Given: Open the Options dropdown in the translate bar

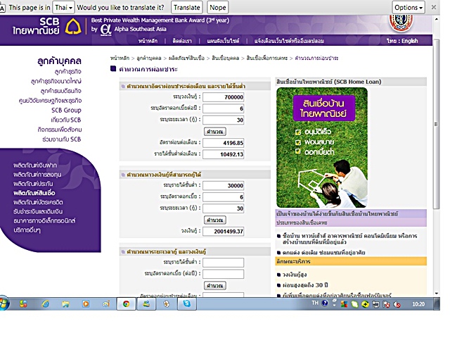Looking at the screenshot, I should tap(409, 8).
